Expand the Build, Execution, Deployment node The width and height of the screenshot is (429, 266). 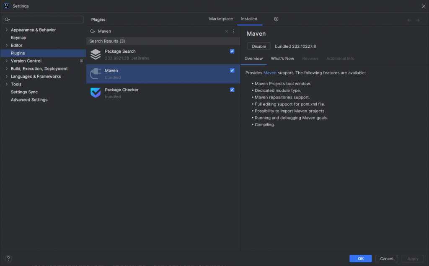7,69
